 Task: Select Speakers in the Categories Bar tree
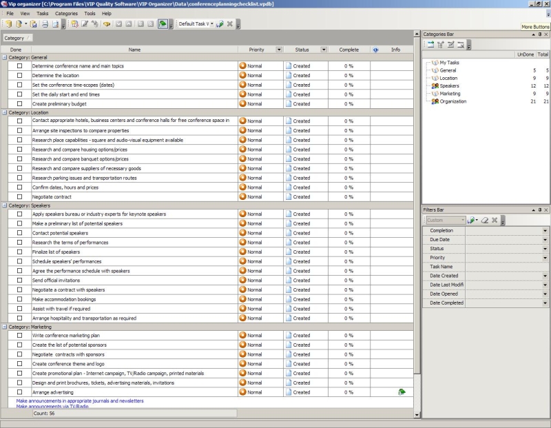[x=449, y=86]
